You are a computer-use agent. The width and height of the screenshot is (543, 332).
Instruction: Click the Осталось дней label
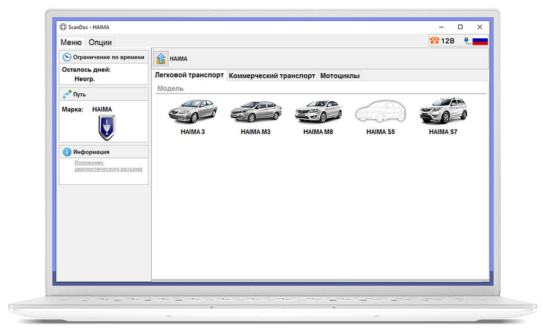(x=86, y=69)
